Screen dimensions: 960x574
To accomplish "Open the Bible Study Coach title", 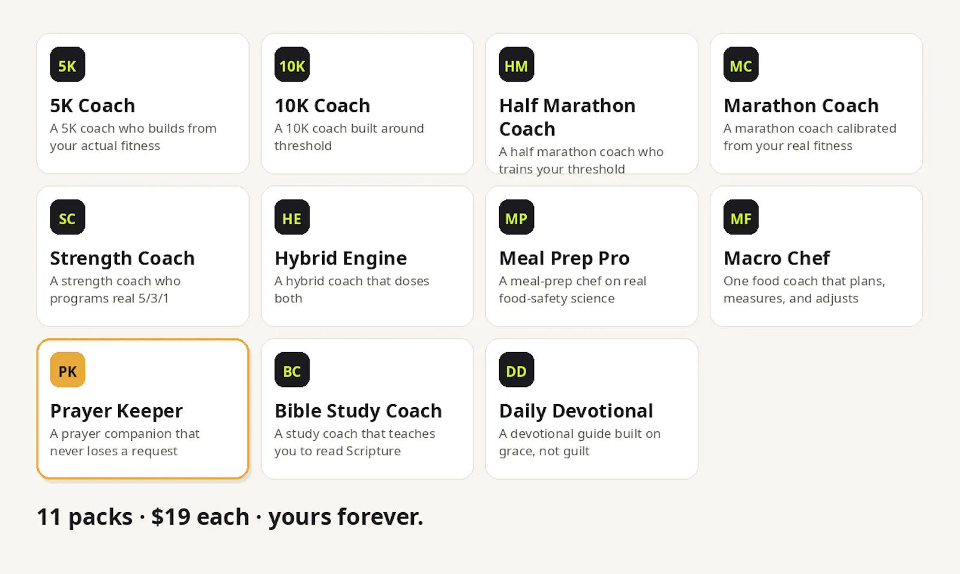I will (358, 411).
